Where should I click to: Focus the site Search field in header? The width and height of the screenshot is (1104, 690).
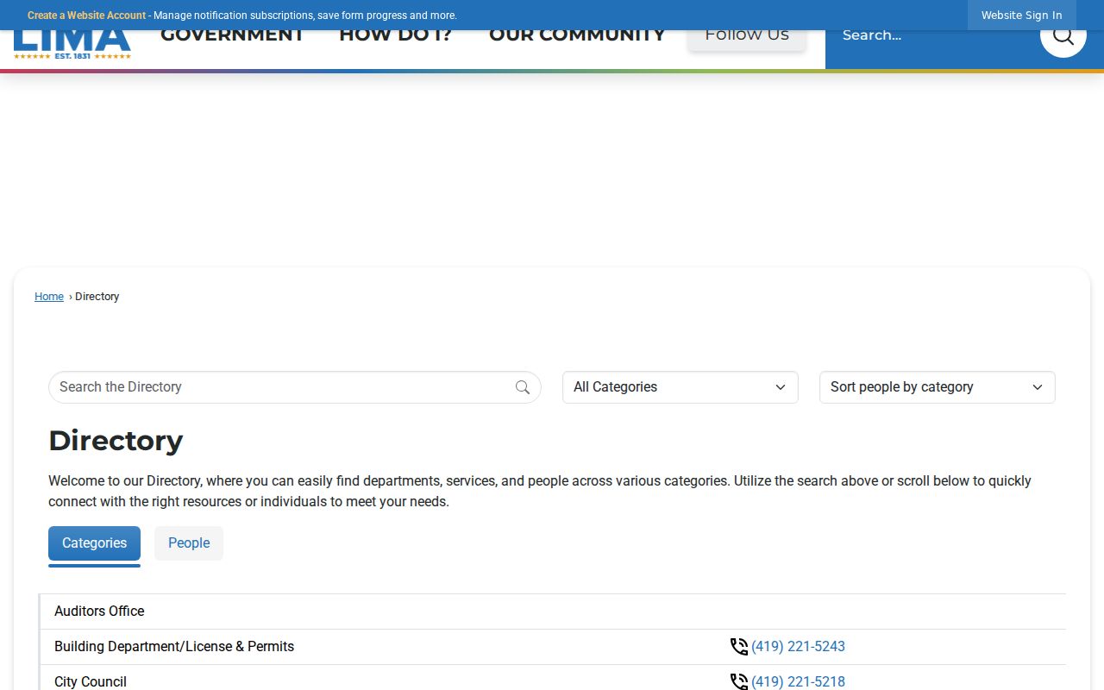[x=931, y=35]
